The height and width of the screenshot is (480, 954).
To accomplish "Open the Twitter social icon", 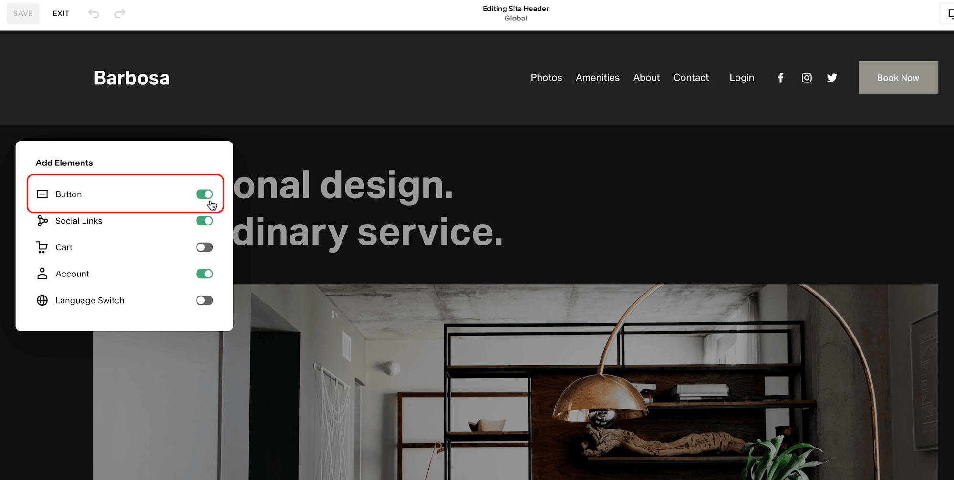I will pyautogui.click(x=832, y=78).
